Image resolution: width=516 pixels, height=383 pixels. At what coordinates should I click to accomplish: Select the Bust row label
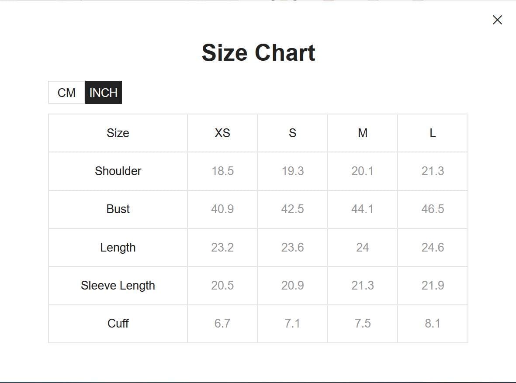[118, 209]
